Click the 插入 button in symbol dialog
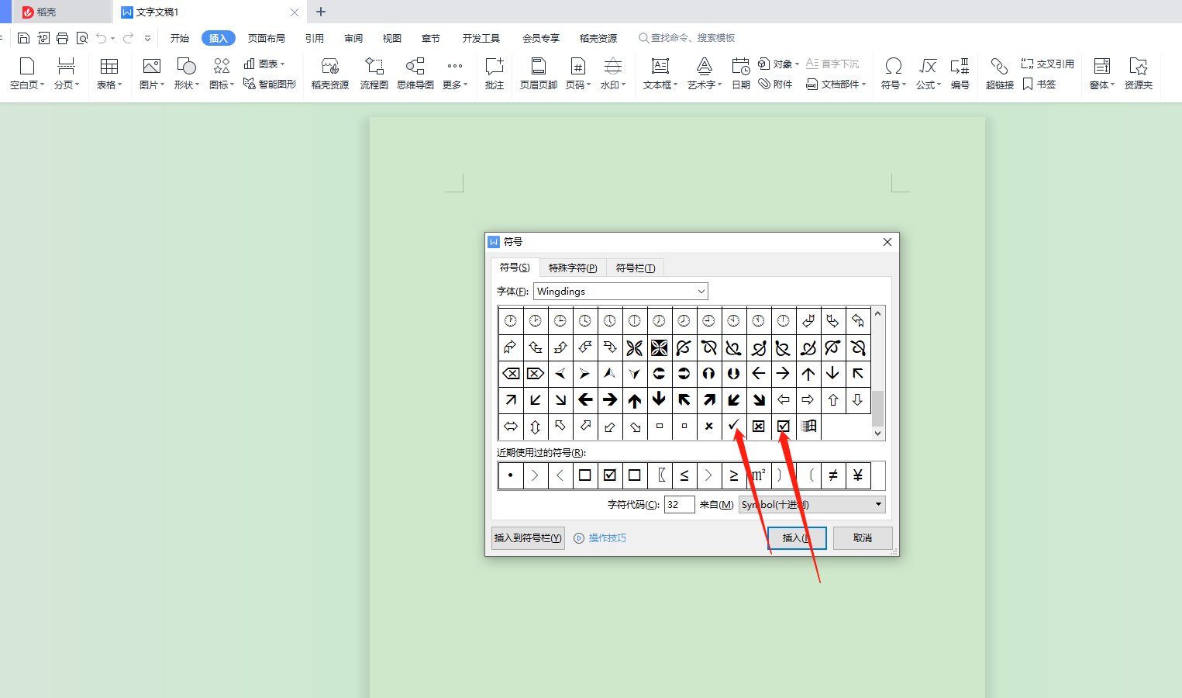The height and width of the screenshot is (698, 1182). (797, 538)
